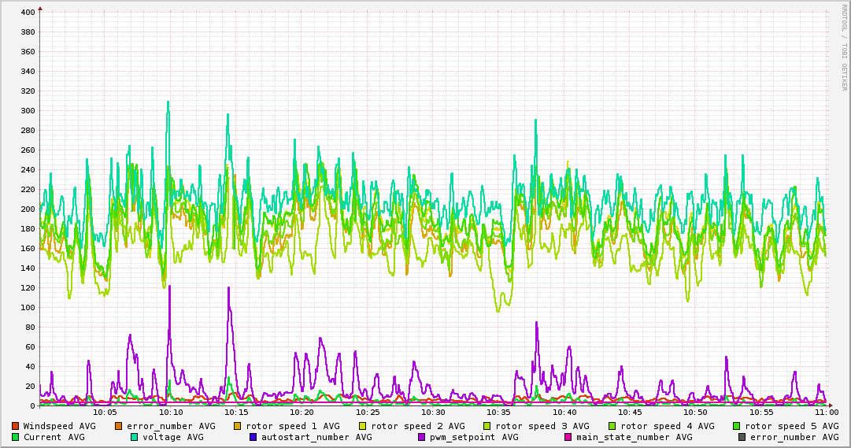The width and height of the screenshot is (851, 448).
Task: Click the dark gray error_number legend swatch
Action: click(742, 437)
